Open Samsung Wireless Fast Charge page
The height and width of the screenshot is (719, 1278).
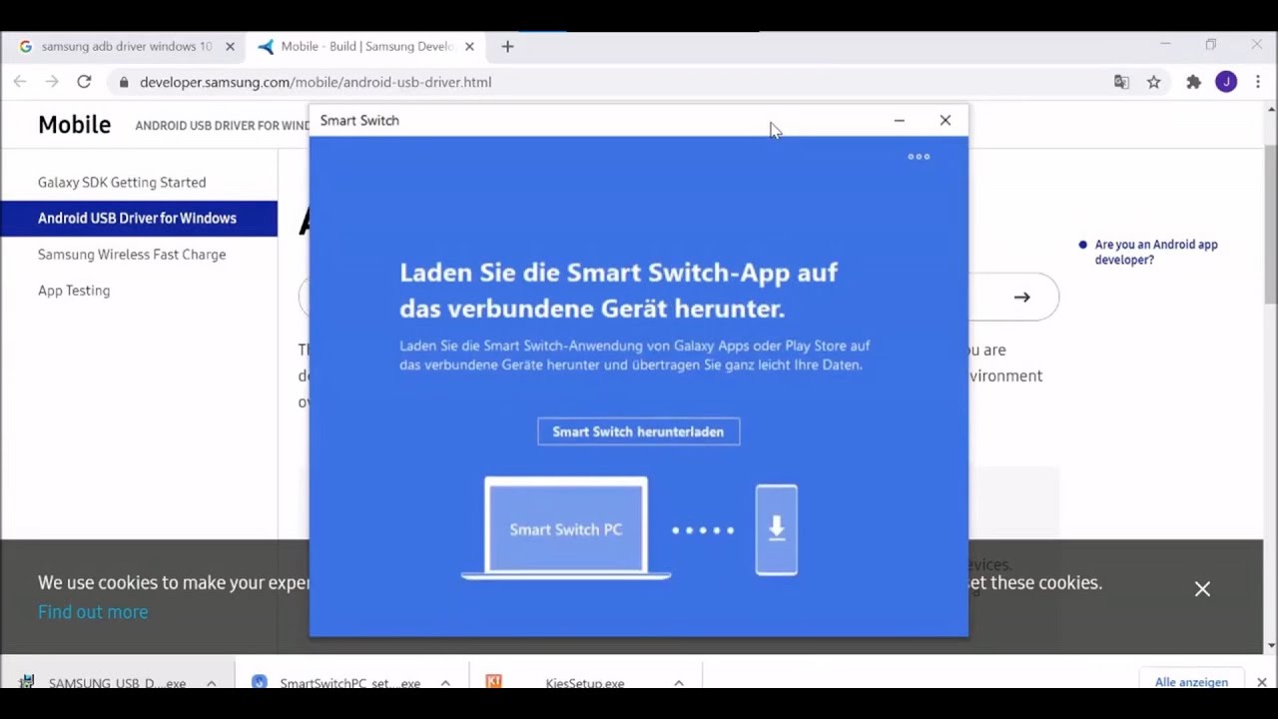coord(132,254)
